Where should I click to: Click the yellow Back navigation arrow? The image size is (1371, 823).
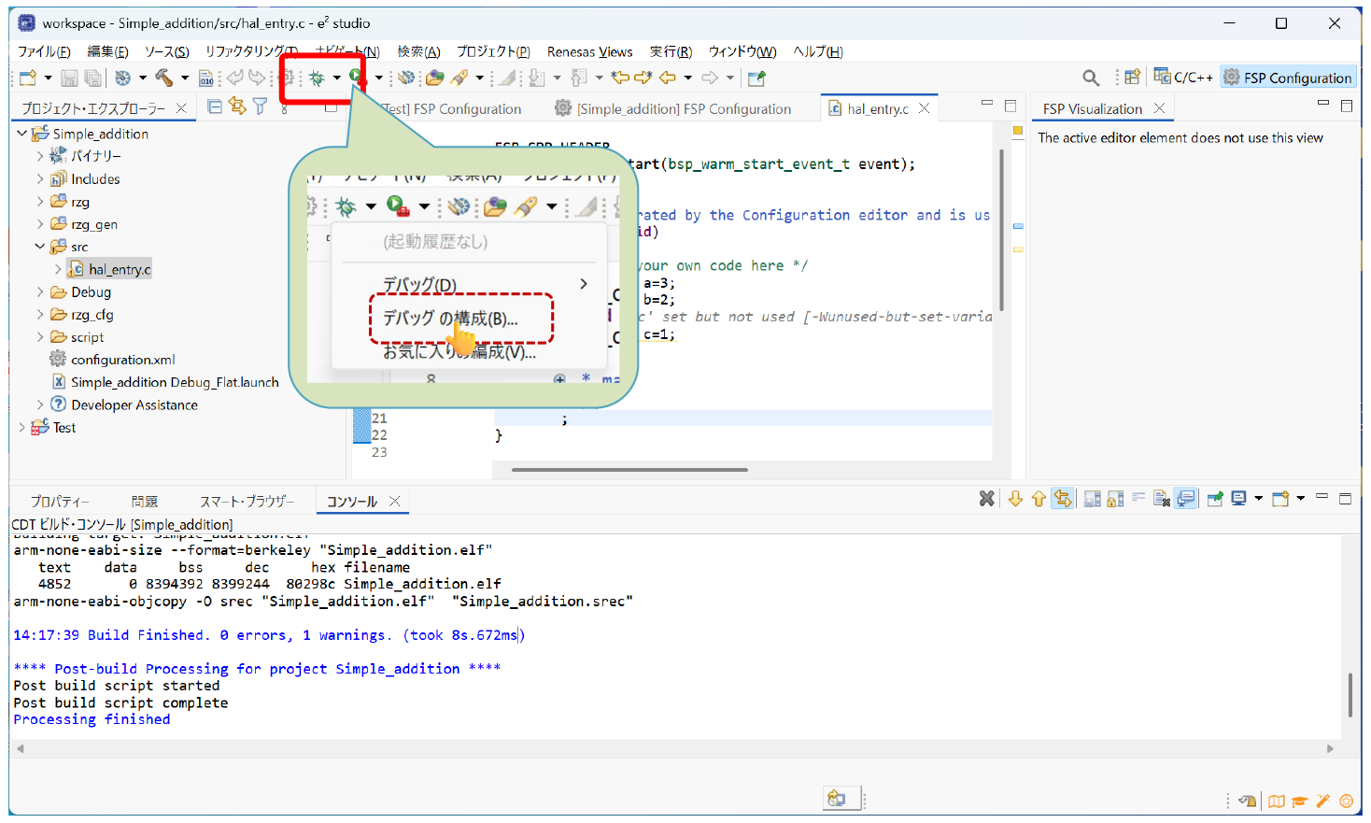(x=668, y=78)
